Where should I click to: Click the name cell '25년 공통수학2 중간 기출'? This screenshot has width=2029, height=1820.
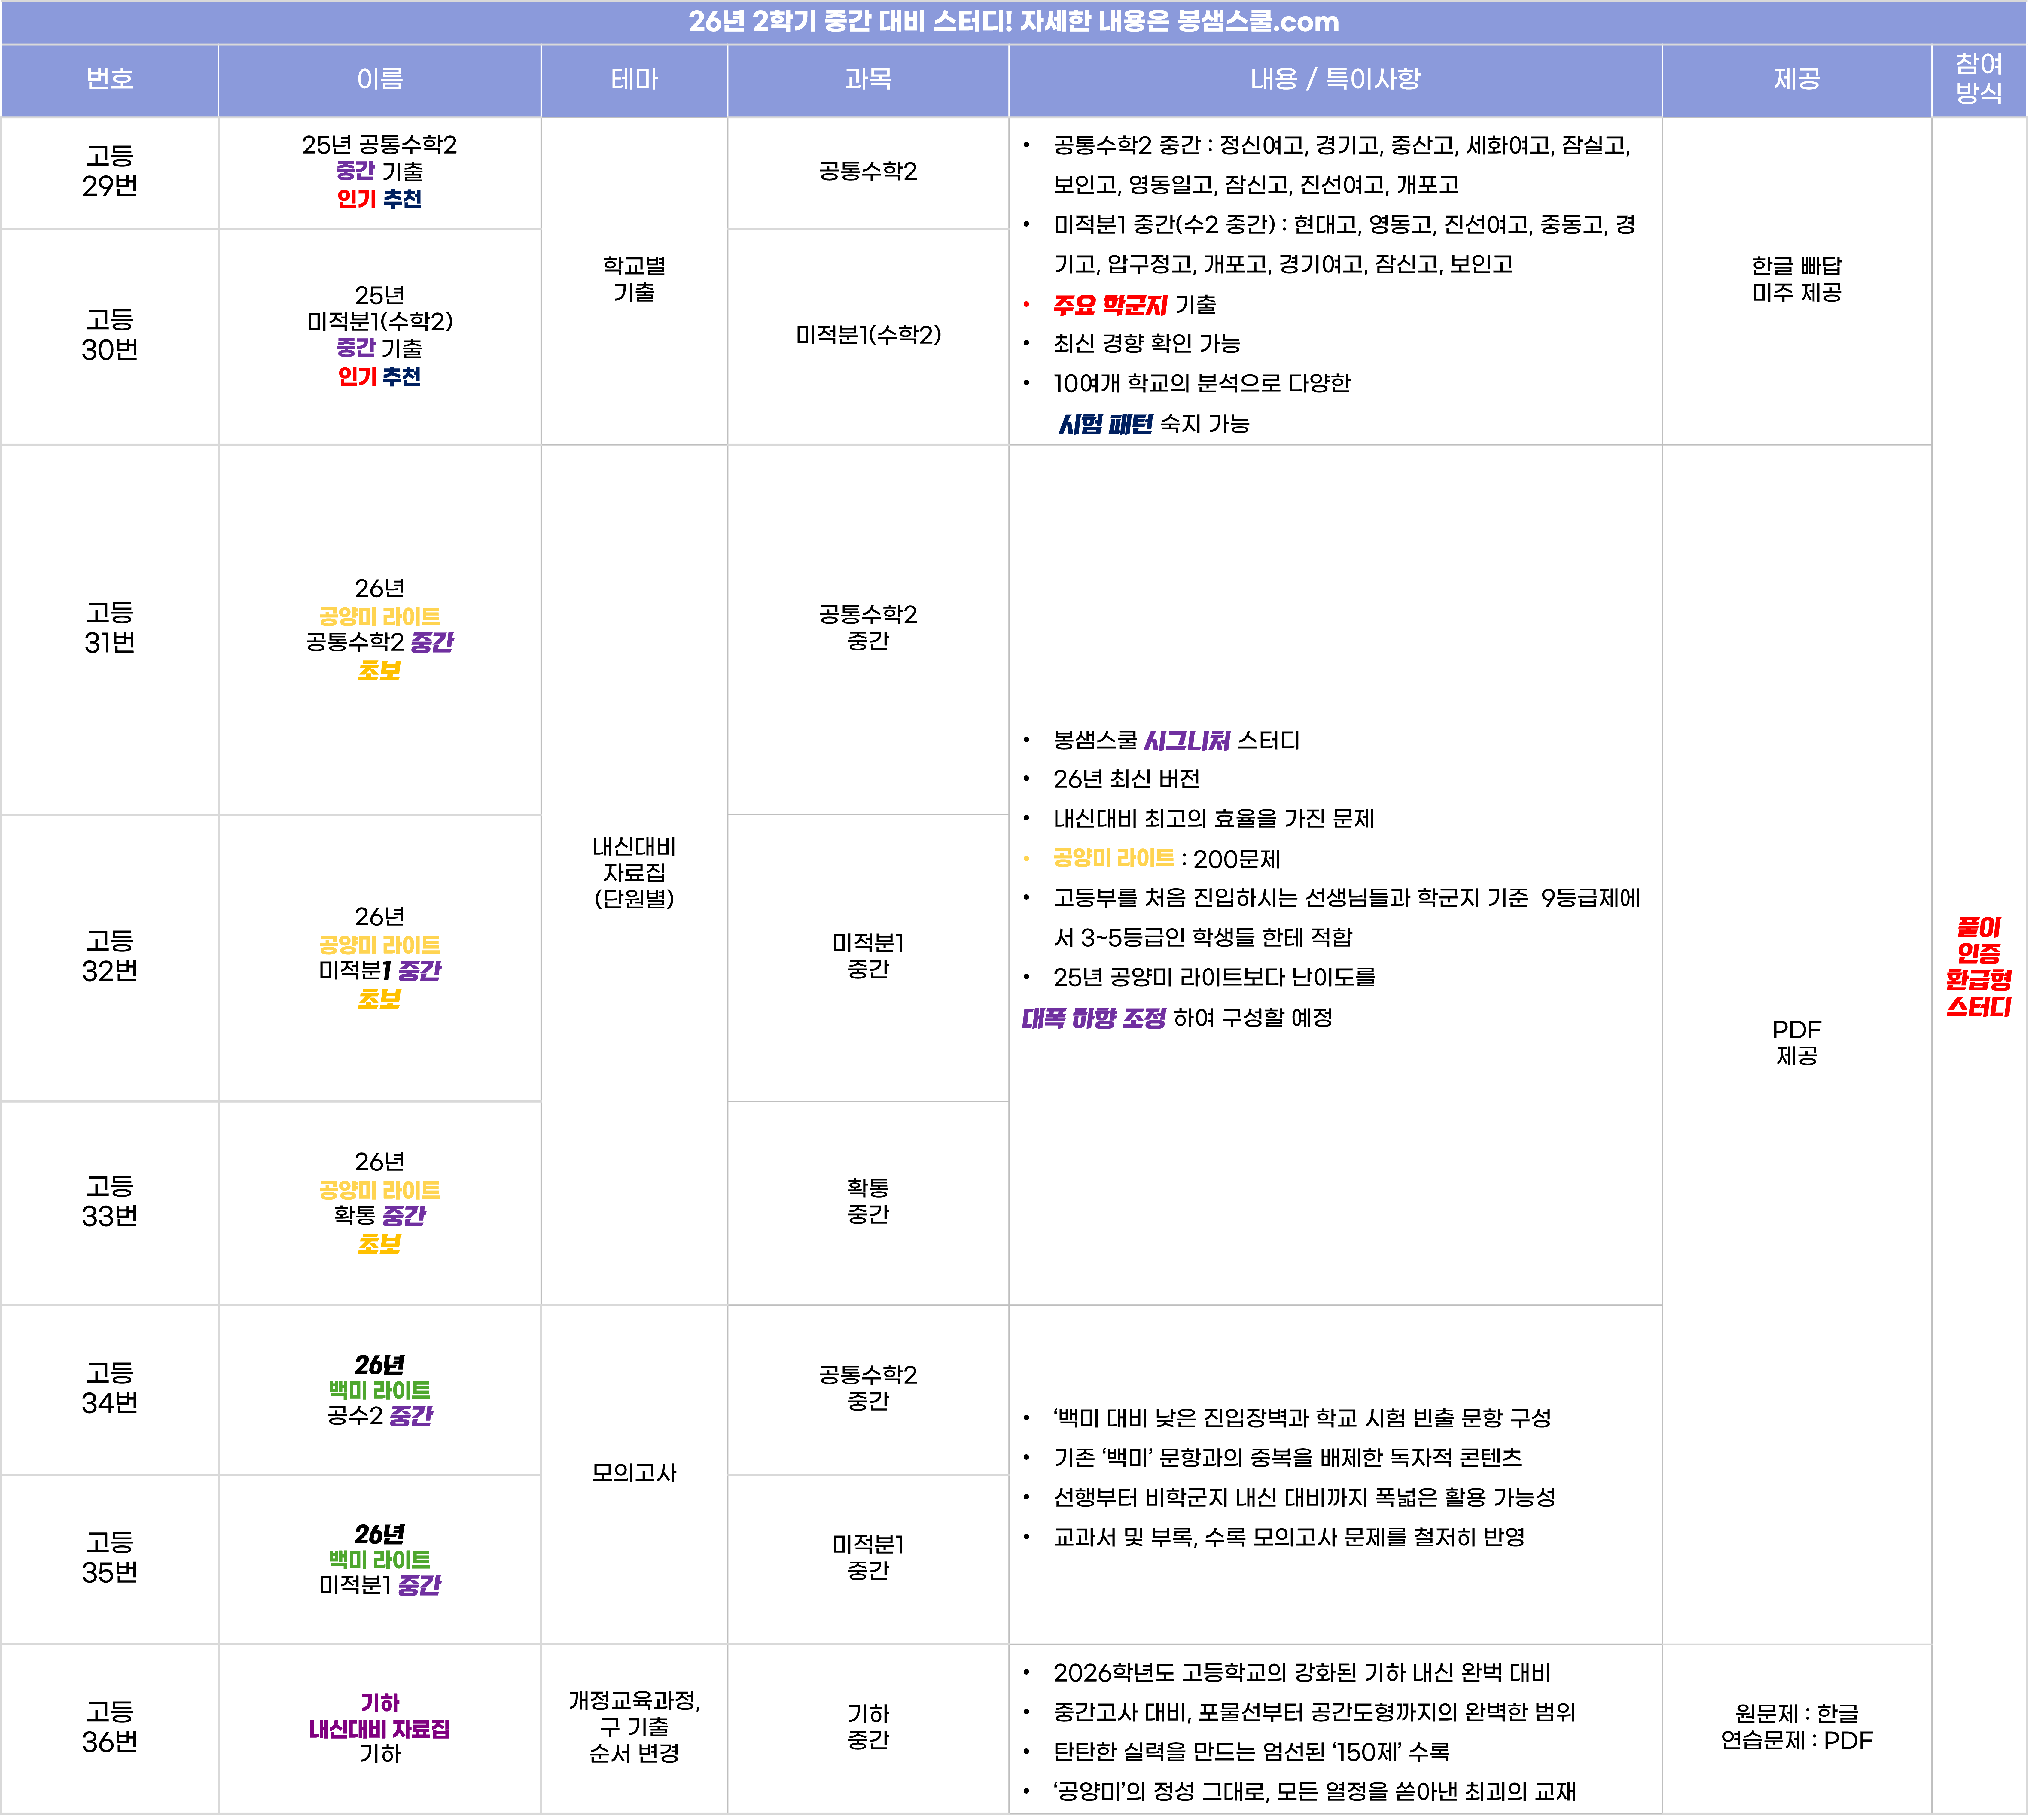click(x=380, y=173)
